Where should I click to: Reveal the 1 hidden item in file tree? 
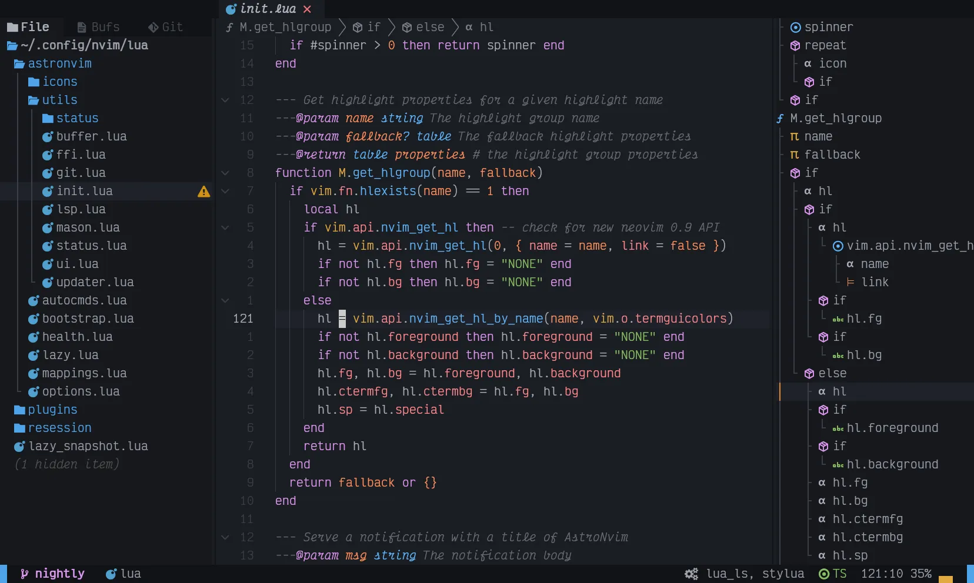tap(66, 464)
